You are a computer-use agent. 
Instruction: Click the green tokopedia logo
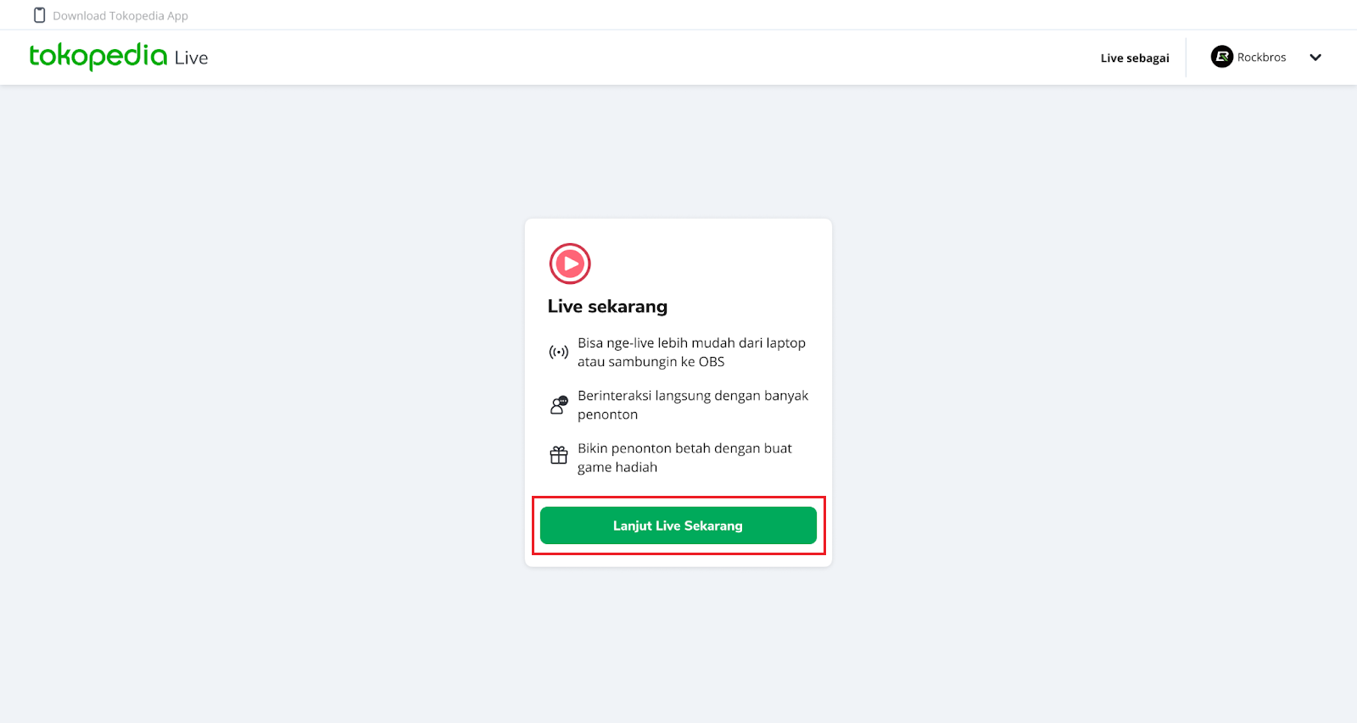tap(98, 56)
